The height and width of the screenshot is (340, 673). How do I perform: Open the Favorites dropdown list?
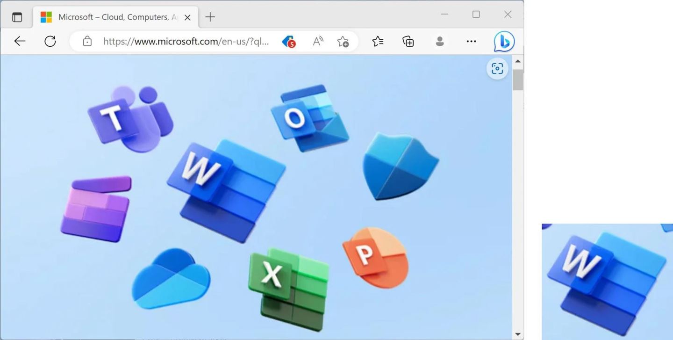tap(377, 41)
